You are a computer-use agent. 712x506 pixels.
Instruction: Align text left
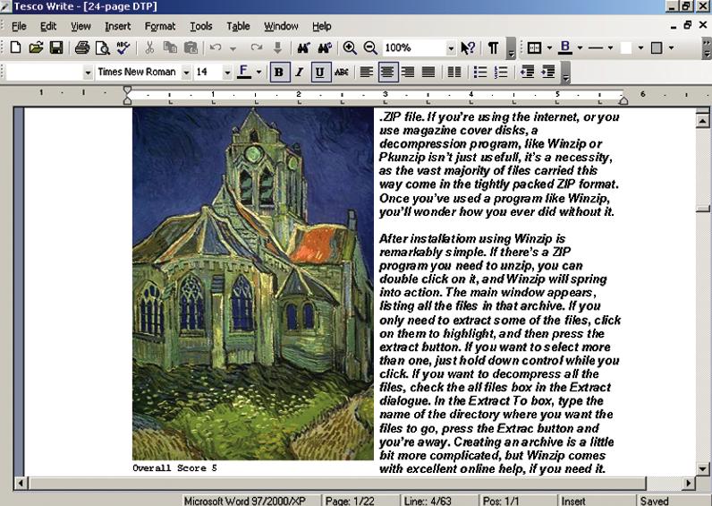pyautogui.click(x=367, y=72)
